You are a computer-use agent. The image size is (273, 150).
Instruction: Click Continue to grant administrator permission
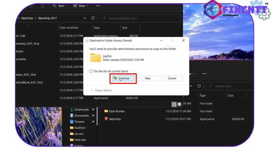click(x=123, y=78)
